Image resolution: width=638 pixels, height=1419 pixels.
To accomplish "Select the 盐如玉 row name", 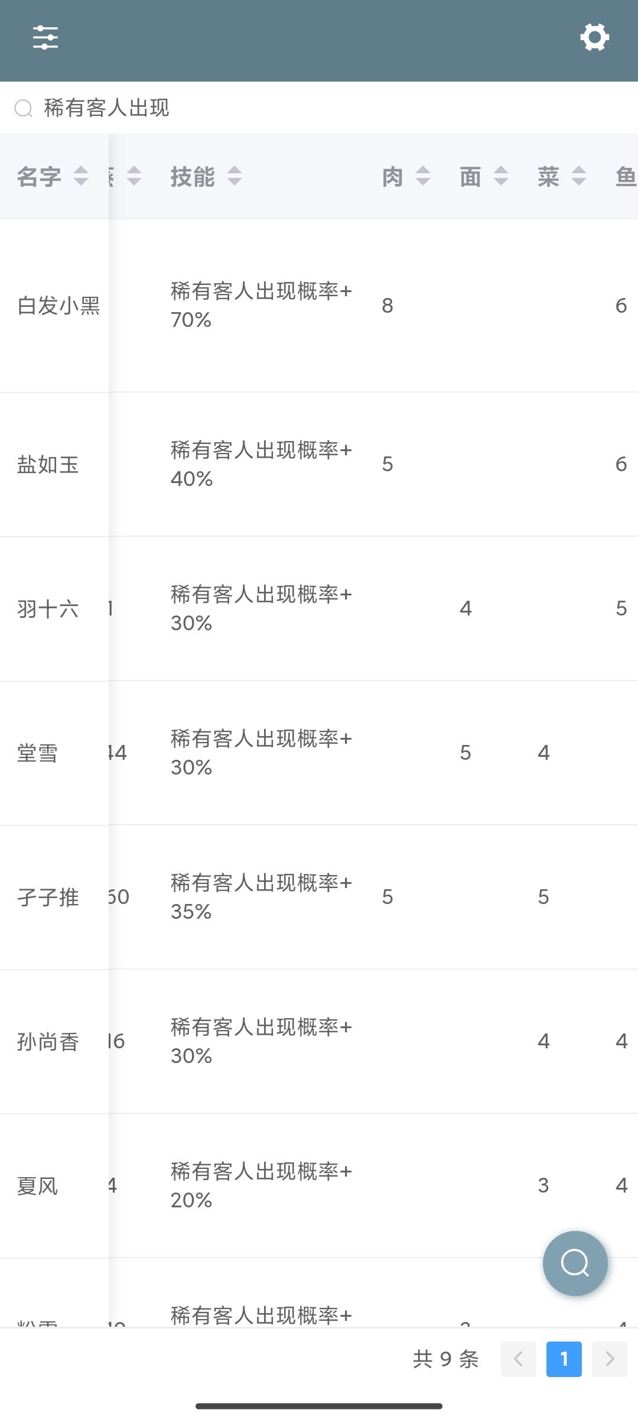I will click(x=48, y=465).
